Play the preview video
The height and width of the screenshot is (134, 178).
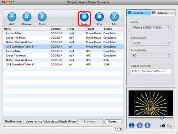pos(132,125)
